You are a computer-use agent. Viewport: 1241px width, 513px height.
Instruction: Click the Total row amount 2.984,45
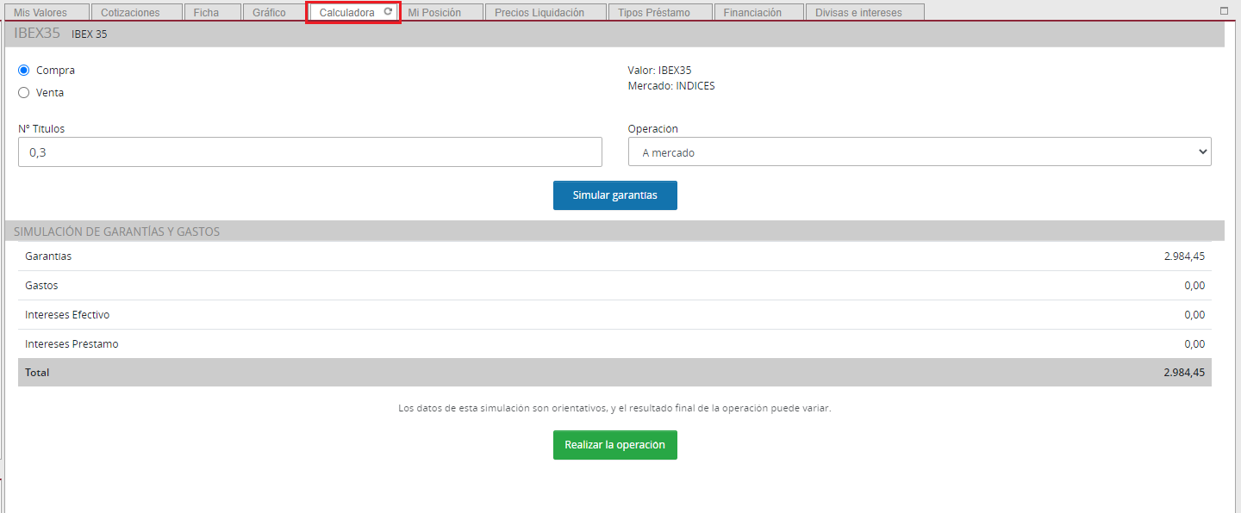click(x=1184, y=373)
